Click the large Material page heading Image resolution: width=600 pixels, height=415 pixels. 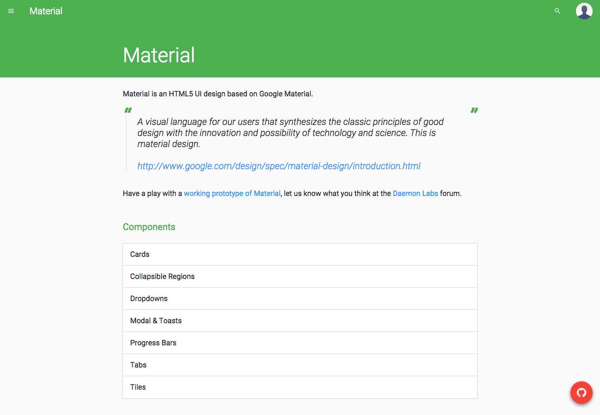(159, 55)
